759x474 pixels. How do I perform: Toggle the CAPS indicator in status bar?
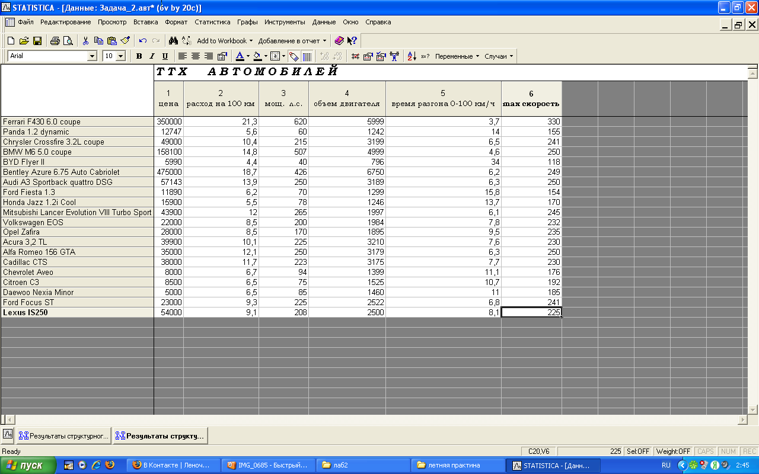point(706,451)
